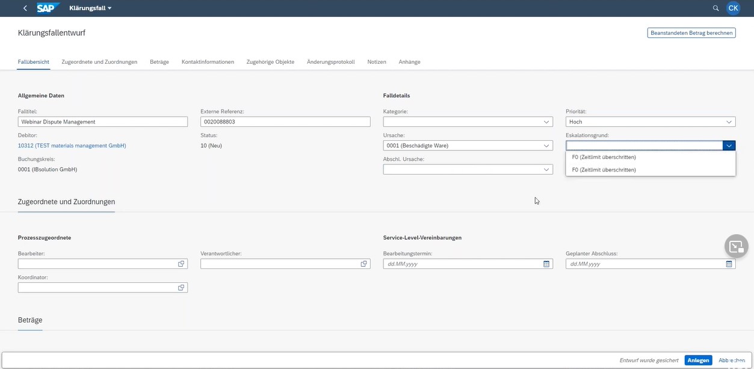
Task: Open the Klärungsfall title menu
Action: 88,8
